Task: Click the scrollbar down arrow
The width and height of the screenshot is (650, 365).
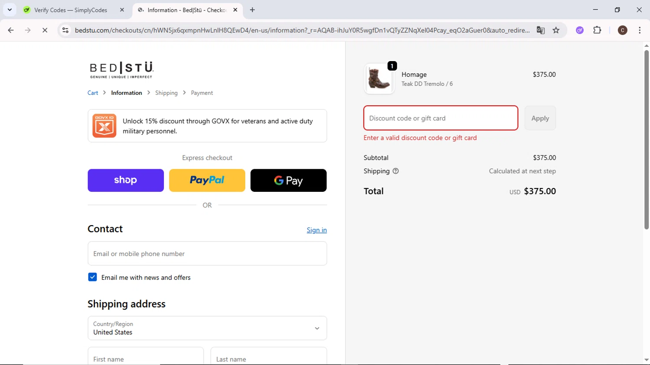Action: tap(646, 360)
